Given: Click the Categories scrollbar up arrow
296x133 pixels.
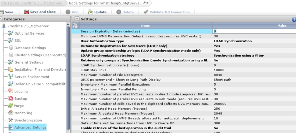Looking at the screenshot, I should [68, 24].
